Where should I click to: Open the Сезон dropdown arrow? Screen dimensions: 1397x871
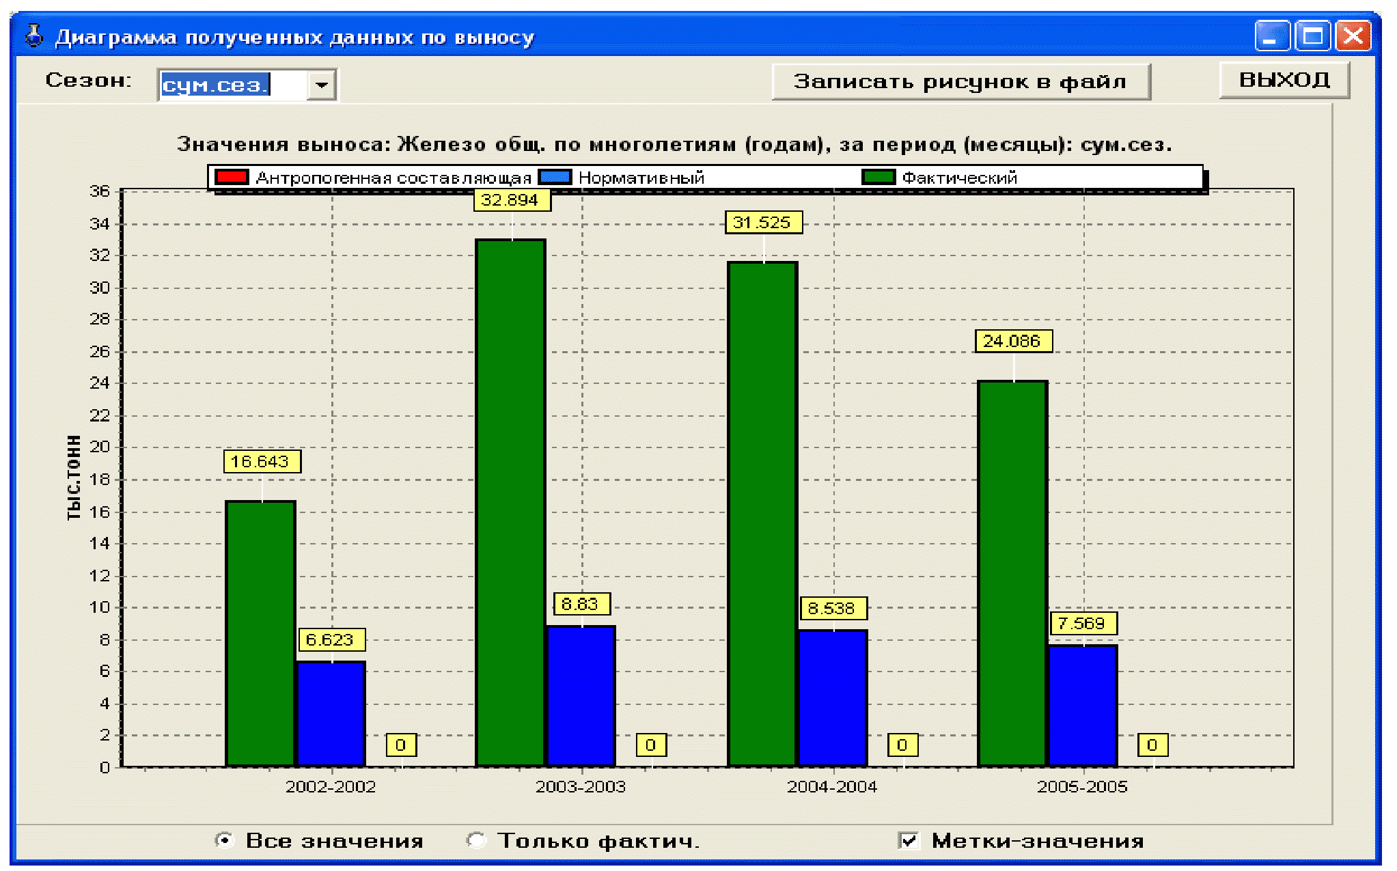321,85
